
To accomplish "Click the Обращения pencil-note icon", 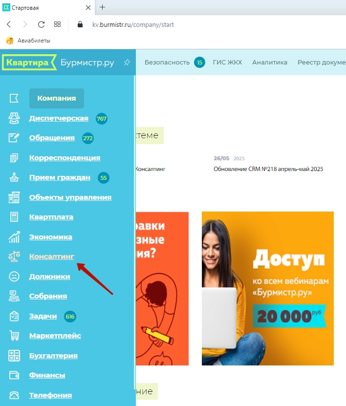I will click(14, 138).
